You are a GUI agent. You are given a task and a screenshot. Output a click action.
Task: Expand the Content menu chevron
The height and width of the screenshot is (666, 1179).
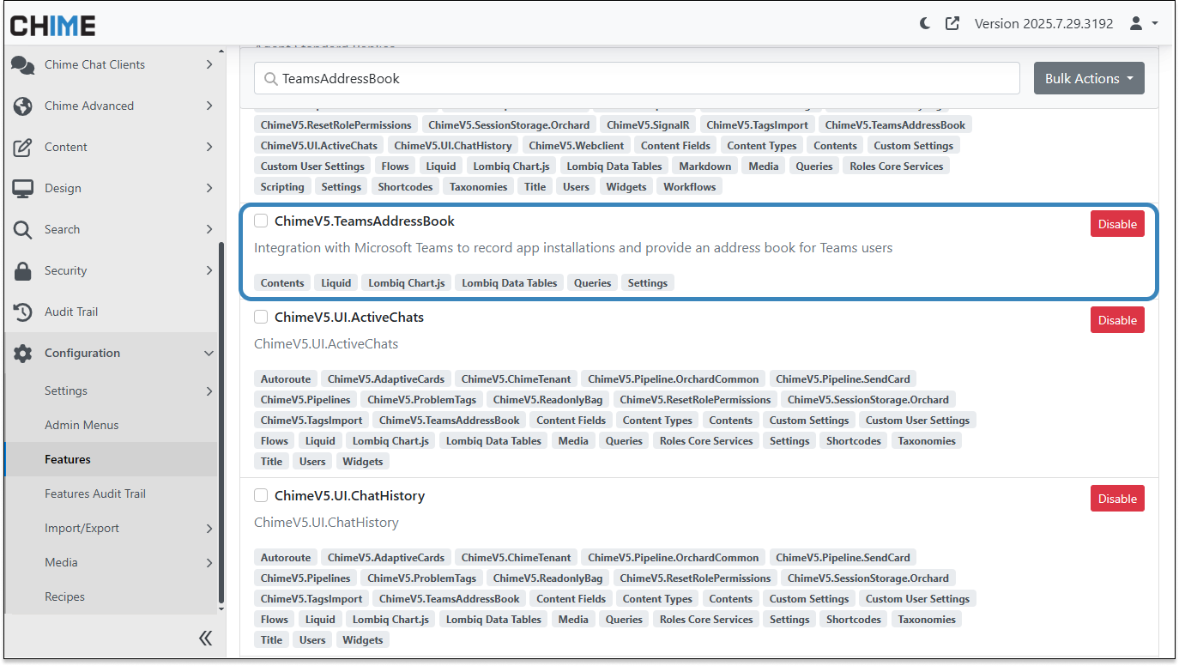[209, 147]
